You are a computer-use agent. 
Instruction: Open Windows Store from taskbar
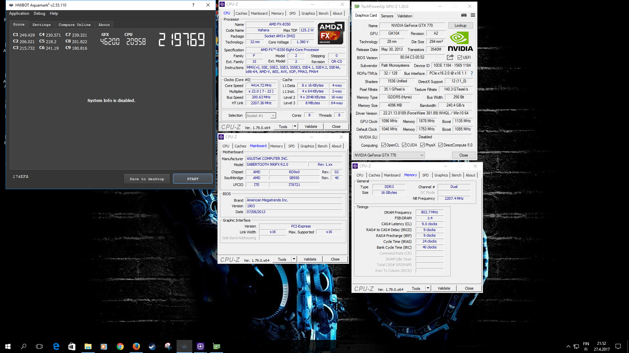pyautogui.click(x=72, y=346)
